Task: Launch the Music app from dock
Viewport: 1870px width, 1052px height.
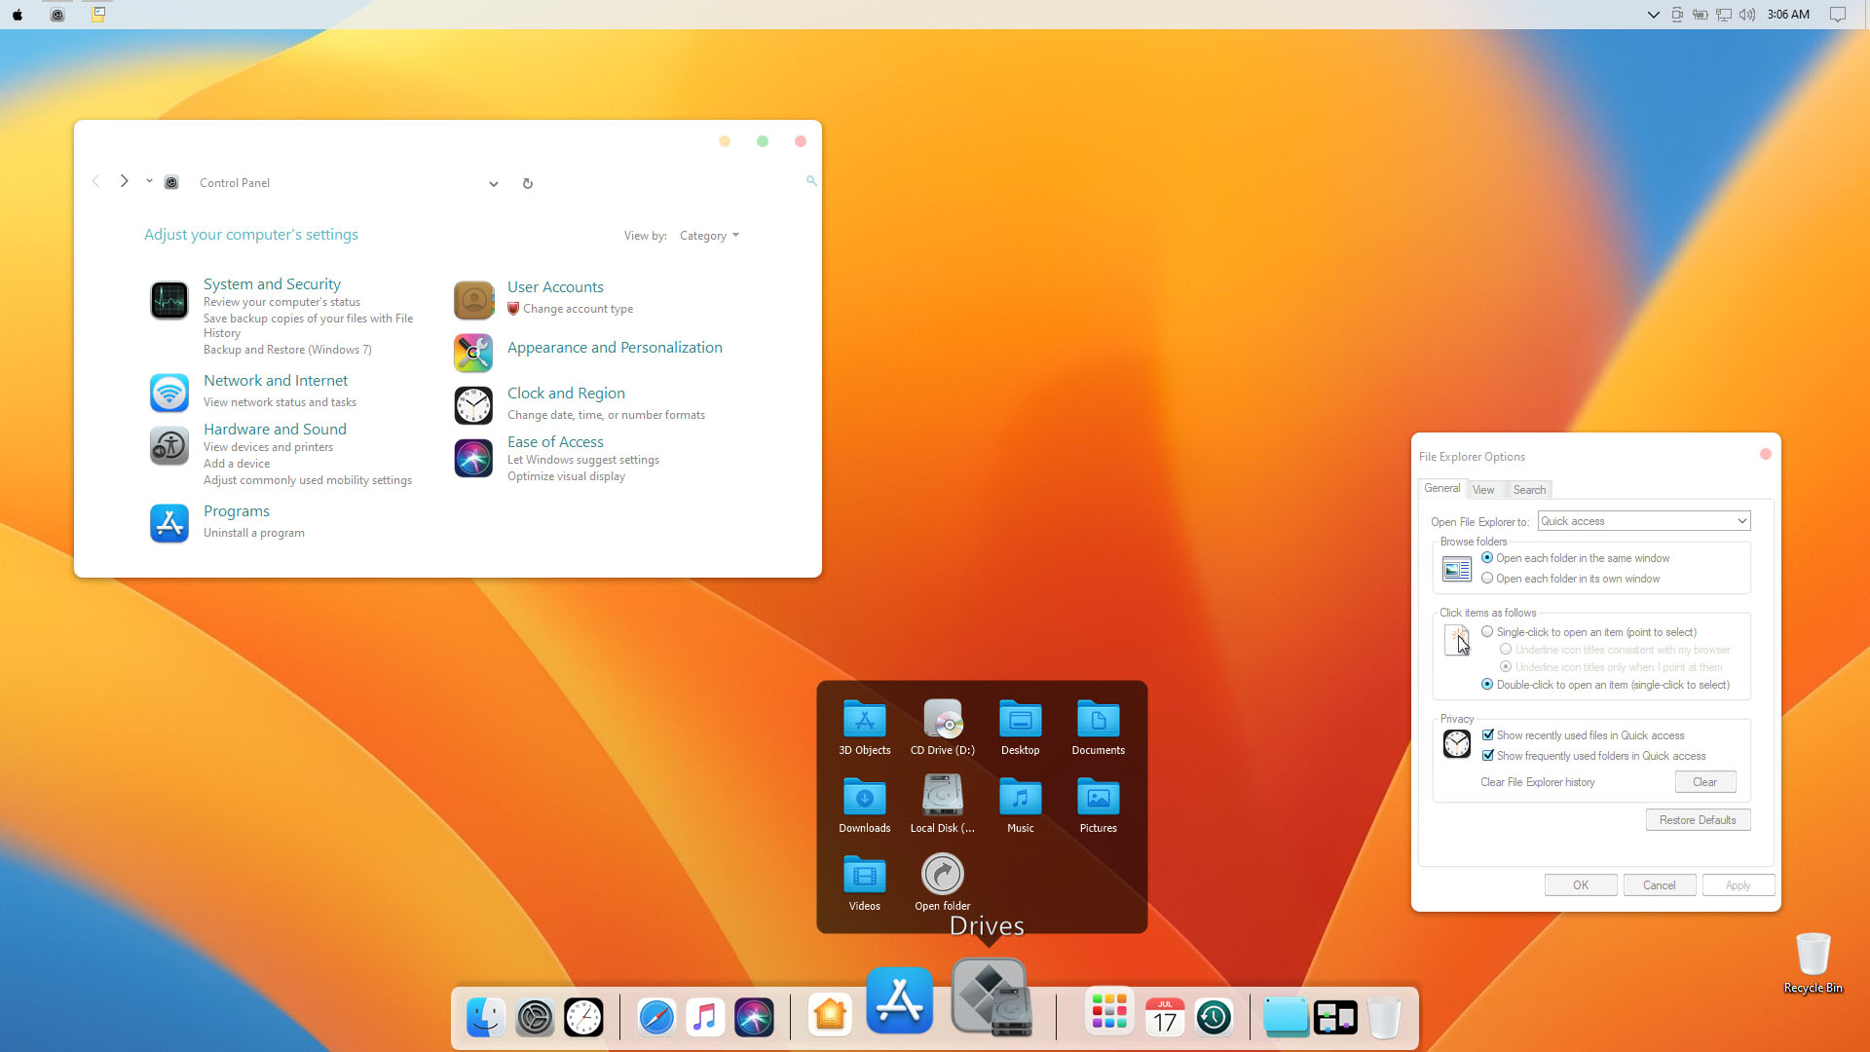Action: (705, 1018)
